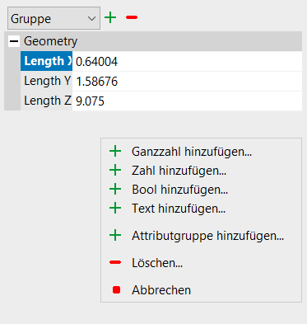Click the plus icon next to Attributgruppe hinzufügen
307x324 pixels.
click(115, 236)
